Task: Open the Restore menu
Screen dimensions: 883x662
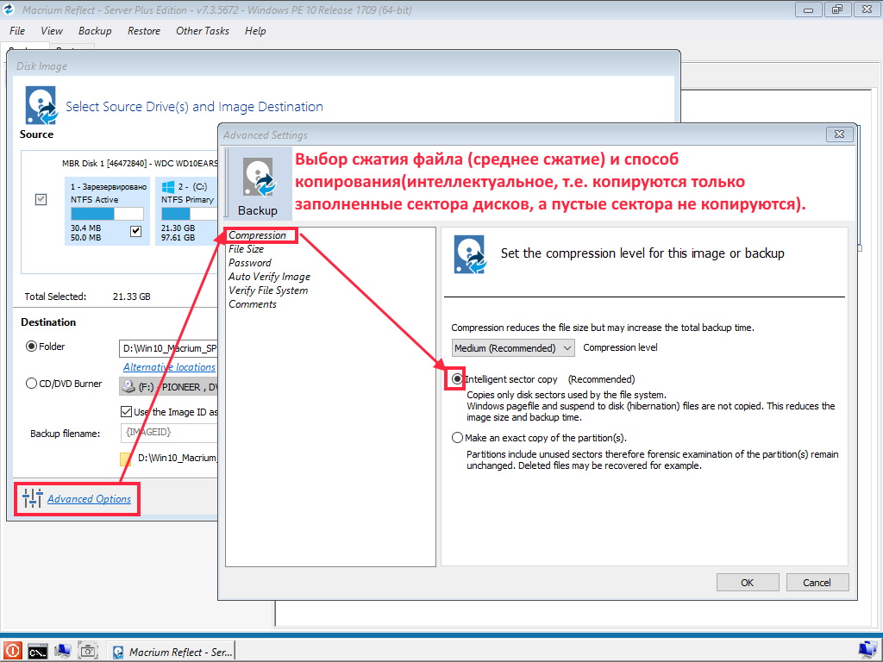Action: [x=144, y=31]
